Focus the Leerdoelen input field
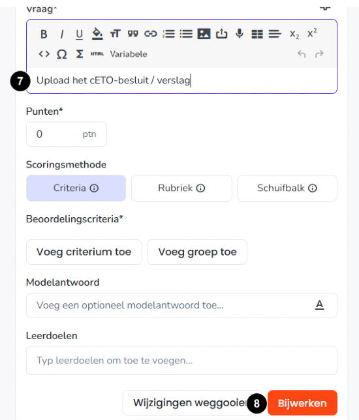359x420 pixels. (x=181, y=360)
